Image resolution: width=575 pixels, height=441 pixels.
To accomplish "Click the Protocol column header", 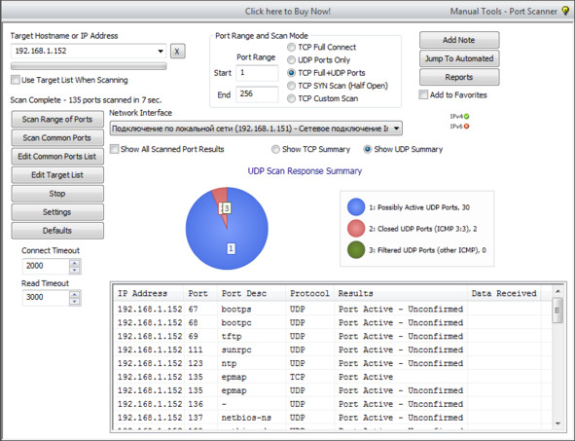I will pyautogui.click(x=309, y=293).
